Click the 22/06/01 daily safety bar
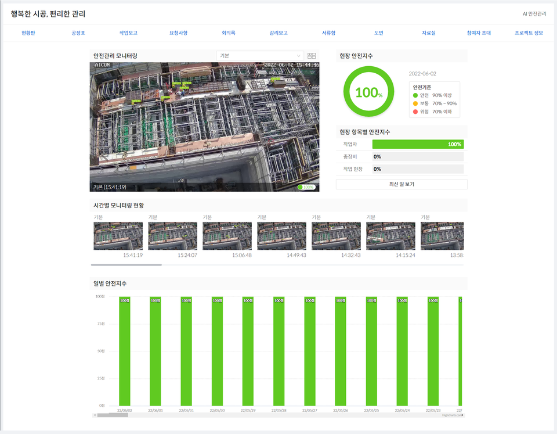Image resolution: width=557 pixels, height=434 pixels. tap(155, 351)
